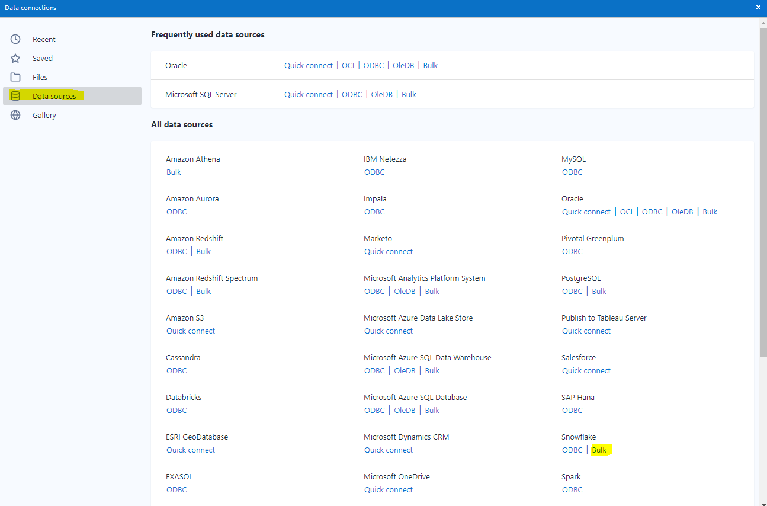The width and height of the screenshot is (767, 506).
Task: Open Quick connect under Salesforce
Action: [x=586, y=370]
